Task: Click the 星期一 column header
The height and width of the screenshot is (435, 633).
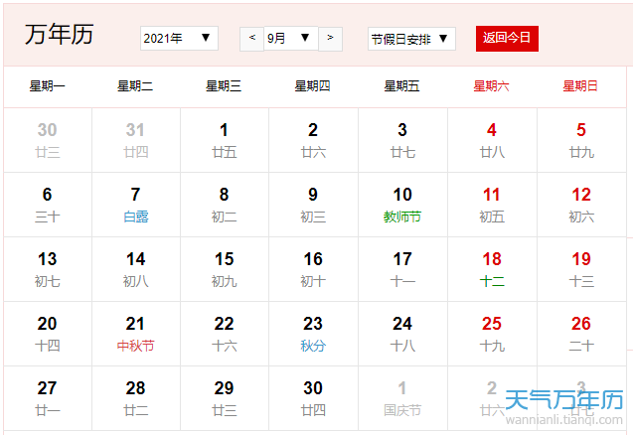Action: point(48,86)
